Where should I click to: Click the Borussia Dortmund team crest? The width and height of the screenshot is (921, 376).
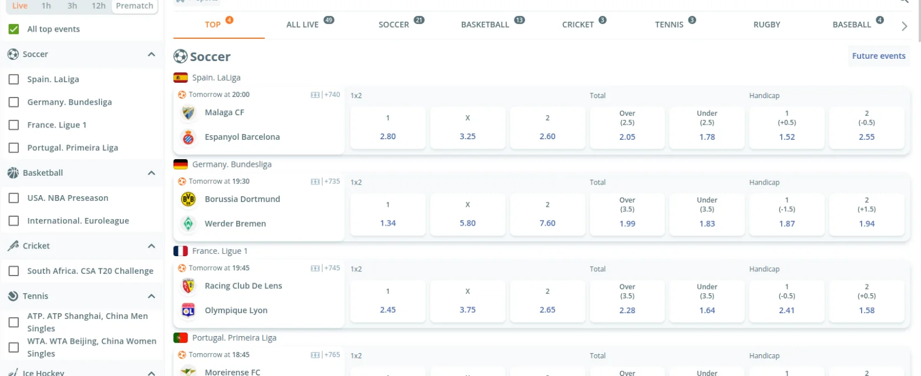click(188, 199)
